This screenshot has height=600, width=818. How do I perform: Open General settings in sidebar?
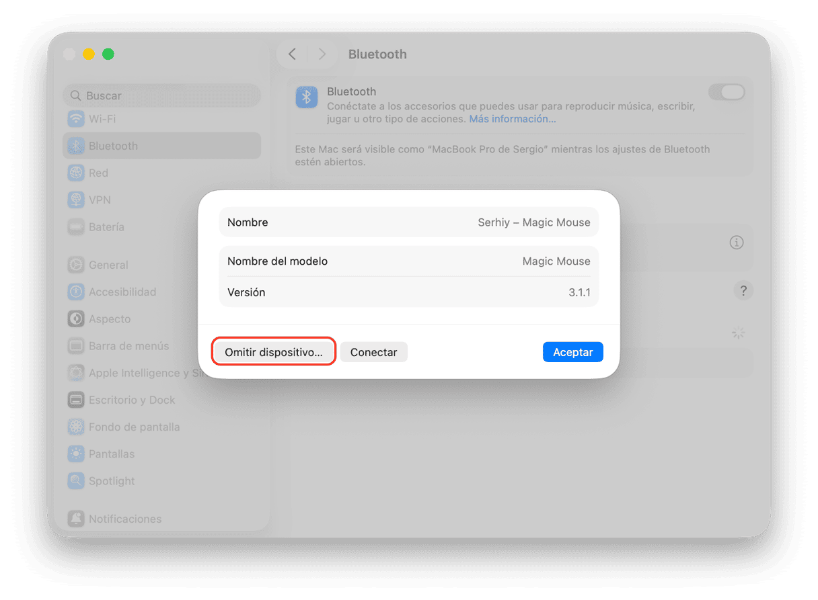click(108, 265)
